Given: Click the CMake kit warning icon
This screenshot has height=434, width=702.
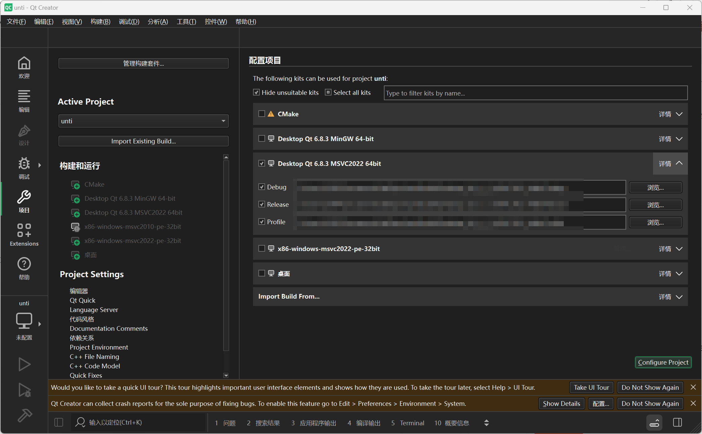Looking at the screenshot, I should pos(271,114).
